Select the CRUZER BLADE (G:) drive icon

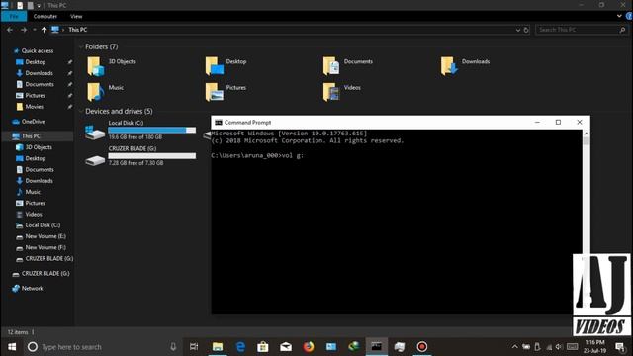[x=95, y=160]
